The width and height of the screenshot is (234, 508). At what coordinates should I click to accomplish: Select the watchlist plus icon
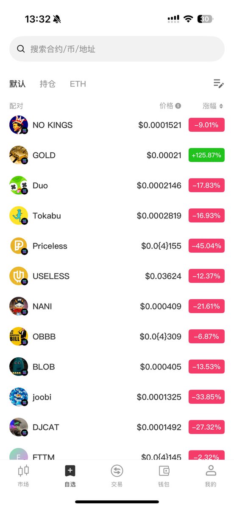pos(70,470)
